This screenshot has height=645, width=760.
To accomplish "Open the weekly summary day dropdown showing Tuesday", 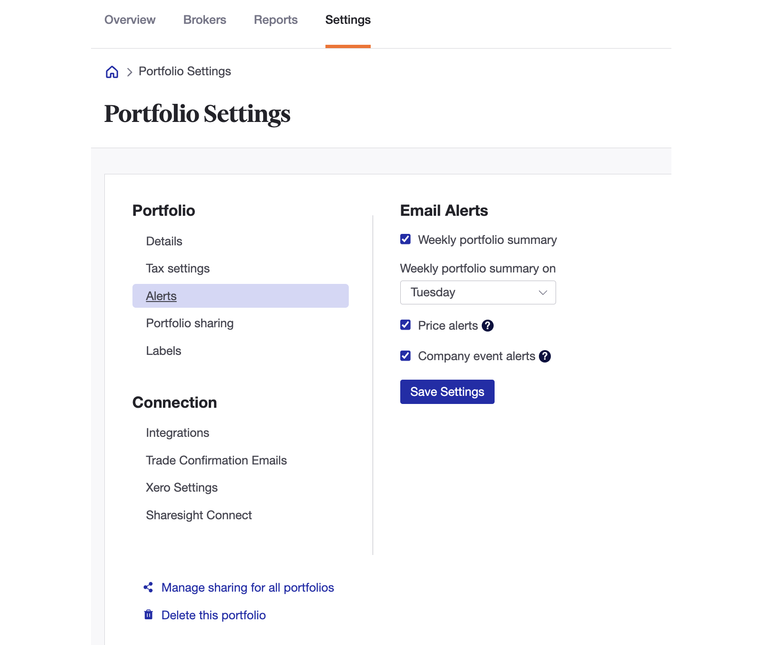I will pyautogui.click(x=478, y=292).
